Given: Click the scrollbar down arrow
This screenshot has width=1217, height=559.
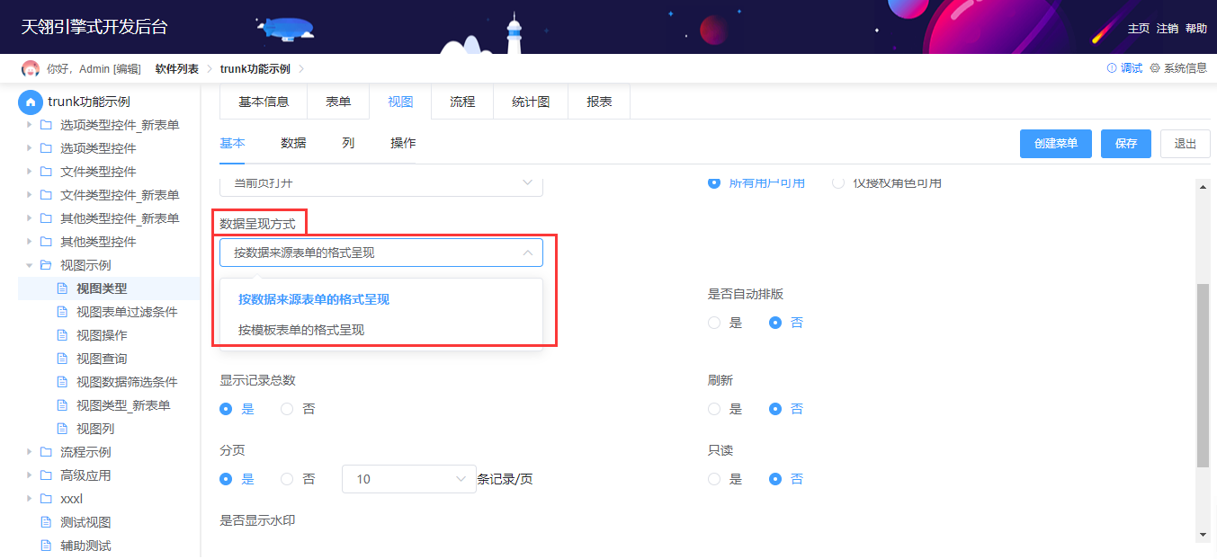Looking at the screenshot, I should [x=1203, y=535].
